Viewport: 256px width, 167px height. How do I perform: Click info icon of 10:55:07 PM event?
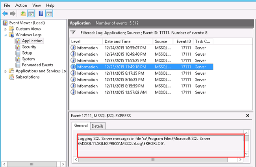73,48
